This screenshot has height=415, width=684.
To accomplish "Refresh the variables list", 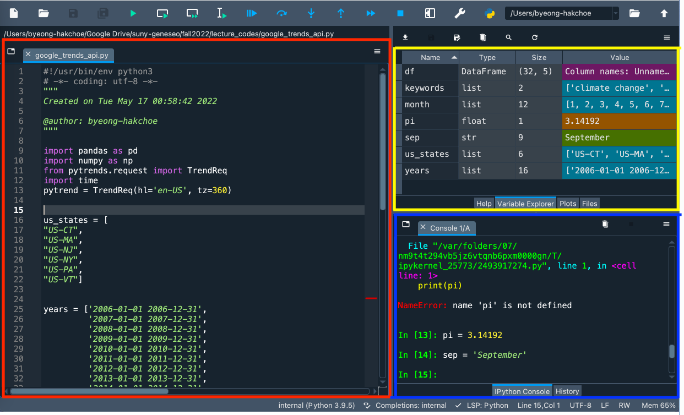I will click(534, 37).
